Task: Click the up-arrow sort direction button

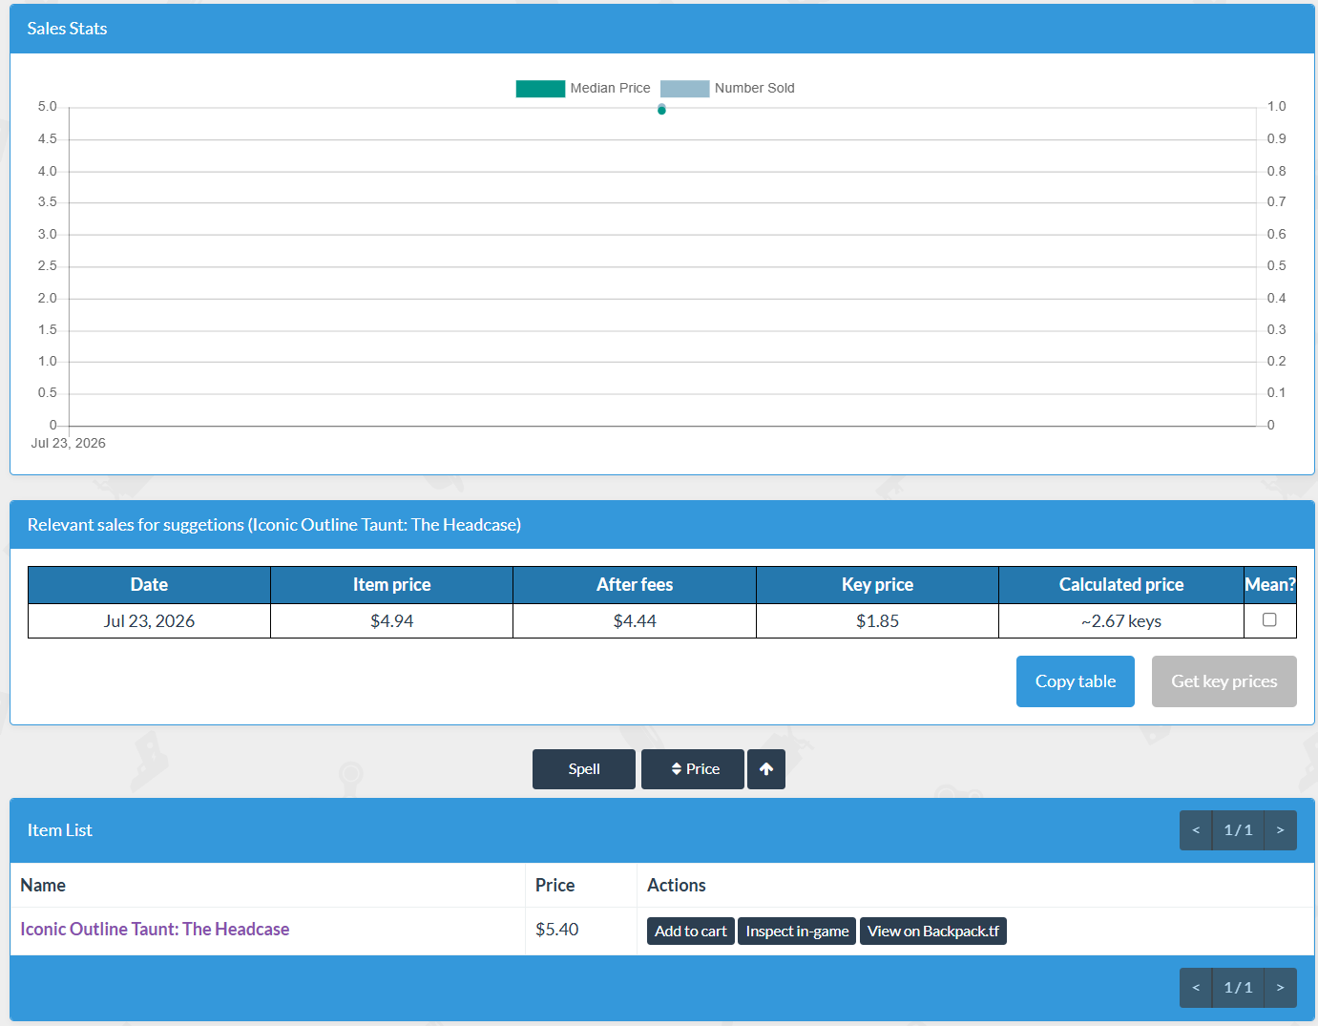Action: [x=765, y=769]
